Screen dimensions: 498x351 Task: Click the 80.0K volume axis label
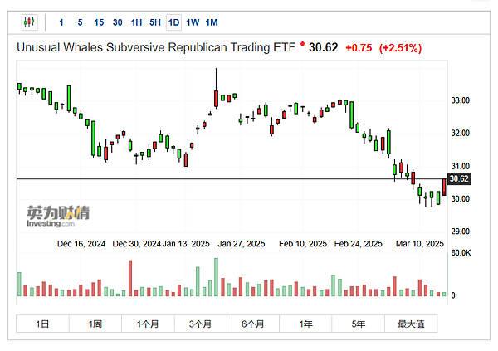point(461,253)
